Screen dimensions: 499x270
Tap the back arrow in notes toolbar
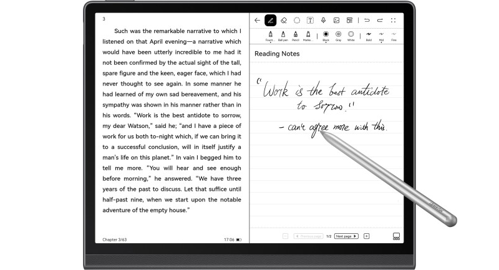click(257, 20)
